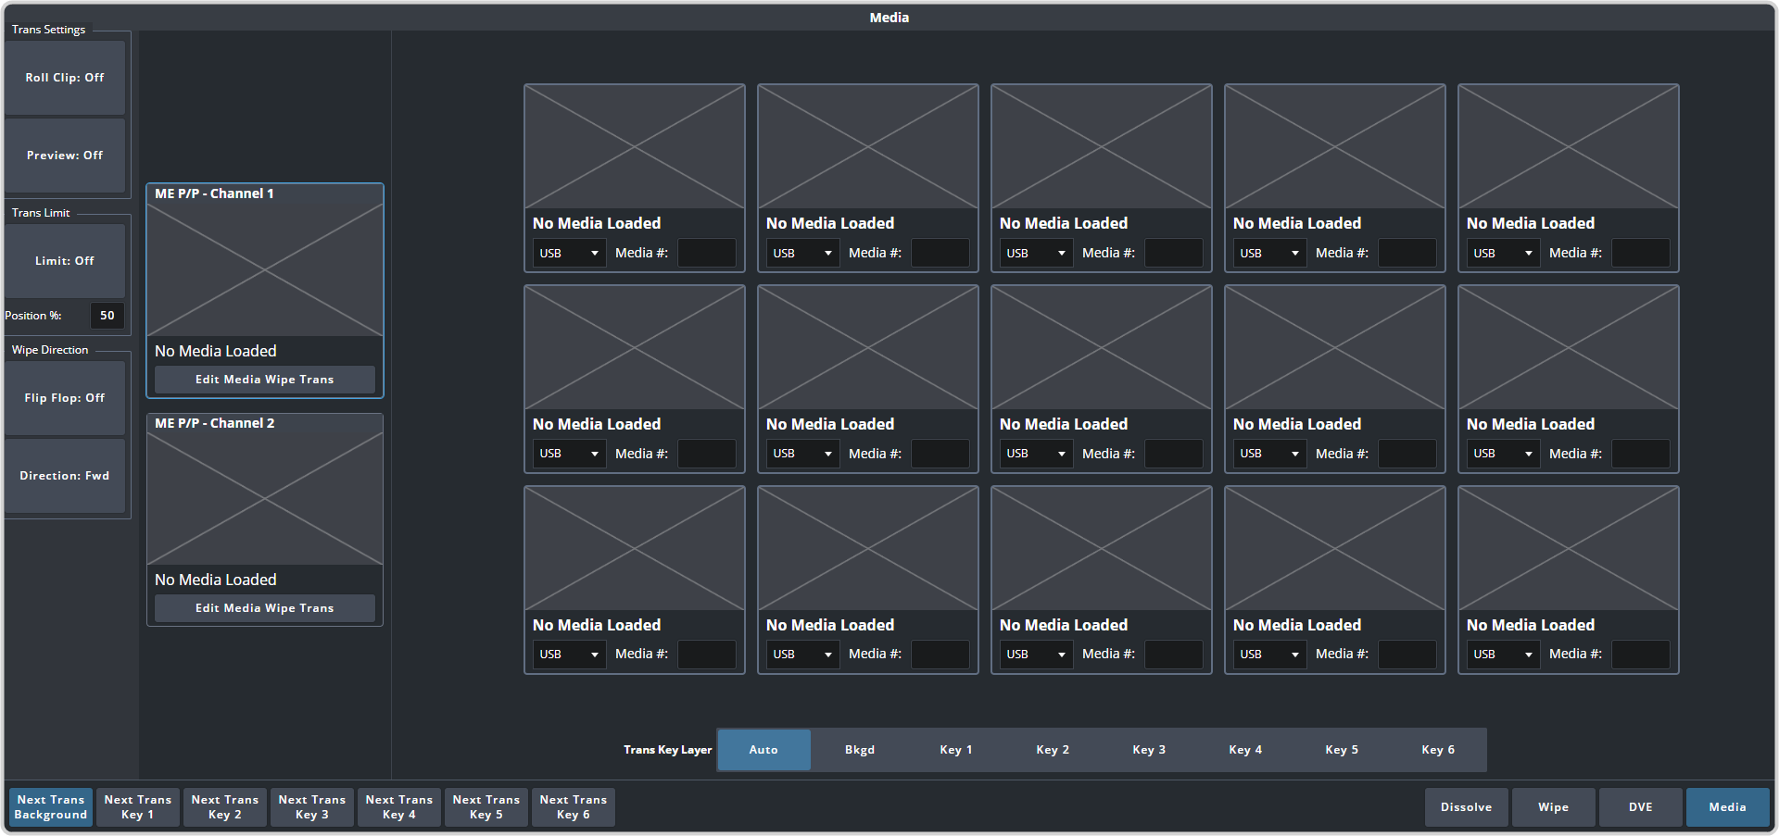The width and height of the screenshot is (1779, 836).
Task: Select Key 5 in Trans Key Layer
Action: (1342, 750)
